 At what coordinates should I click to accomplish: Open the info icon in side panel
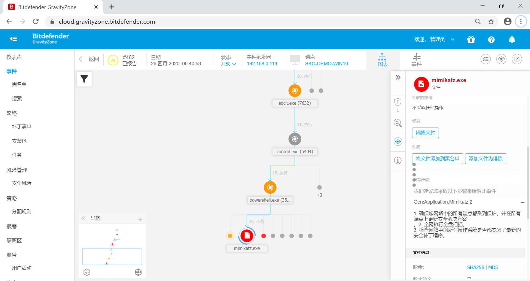tap(398, 160)
